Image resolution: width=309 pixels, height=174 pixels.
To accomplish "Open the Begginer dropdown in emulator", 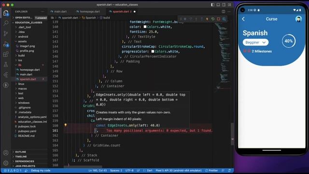I will pos(255,43).
